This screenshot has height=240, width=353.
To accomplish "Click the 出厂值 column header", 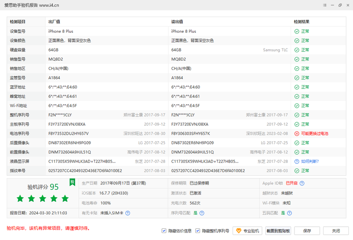I will pyautogui.click(x=54, y=22).
